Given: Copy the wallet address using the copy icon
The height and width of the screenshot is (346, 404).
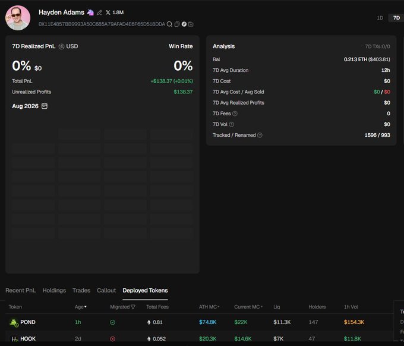Looking at the screenshot, I should [x=177, y=24].
